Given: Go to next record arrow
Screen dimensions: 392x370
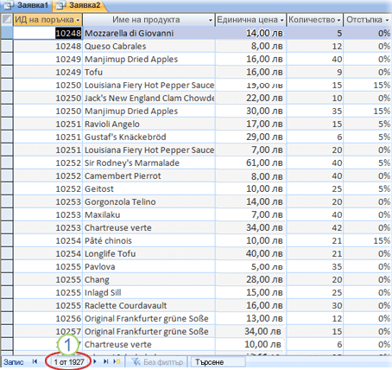Looking at the screenshot, I should coord(95,361).
